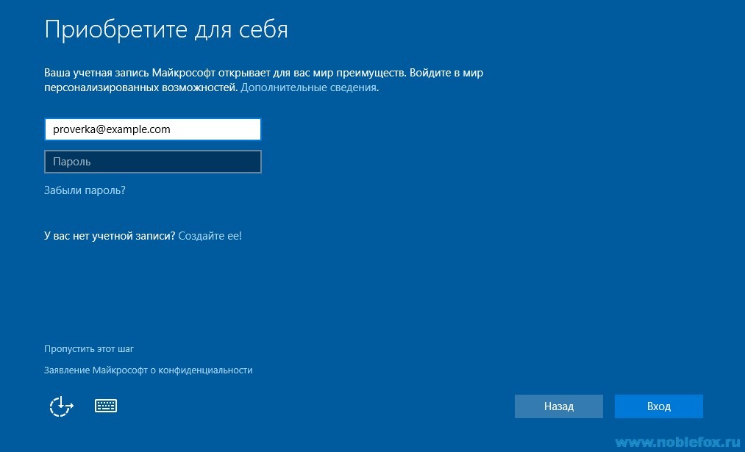This screenshot has width=745, height=452.
Task: Focus the Пароль password field
Action: point(153,162)
